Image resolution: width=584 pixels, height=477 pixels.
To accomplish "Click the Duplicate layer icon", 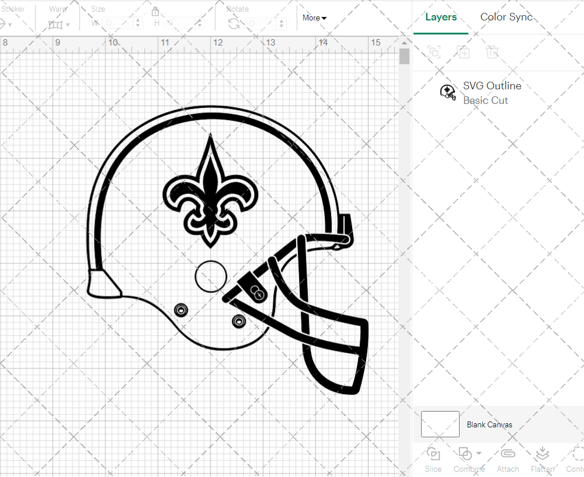I will coord(463,52).
